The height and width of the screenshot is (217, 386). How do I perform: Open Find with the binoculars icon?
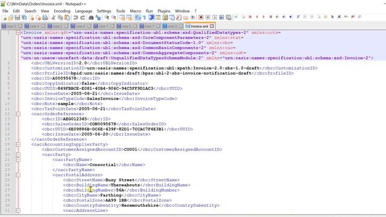(x=91, y=17)
